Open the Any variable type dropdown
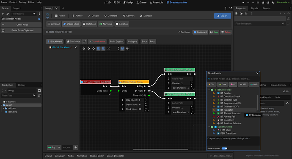Viewport: 292px width, 159px height. [54, 147]
